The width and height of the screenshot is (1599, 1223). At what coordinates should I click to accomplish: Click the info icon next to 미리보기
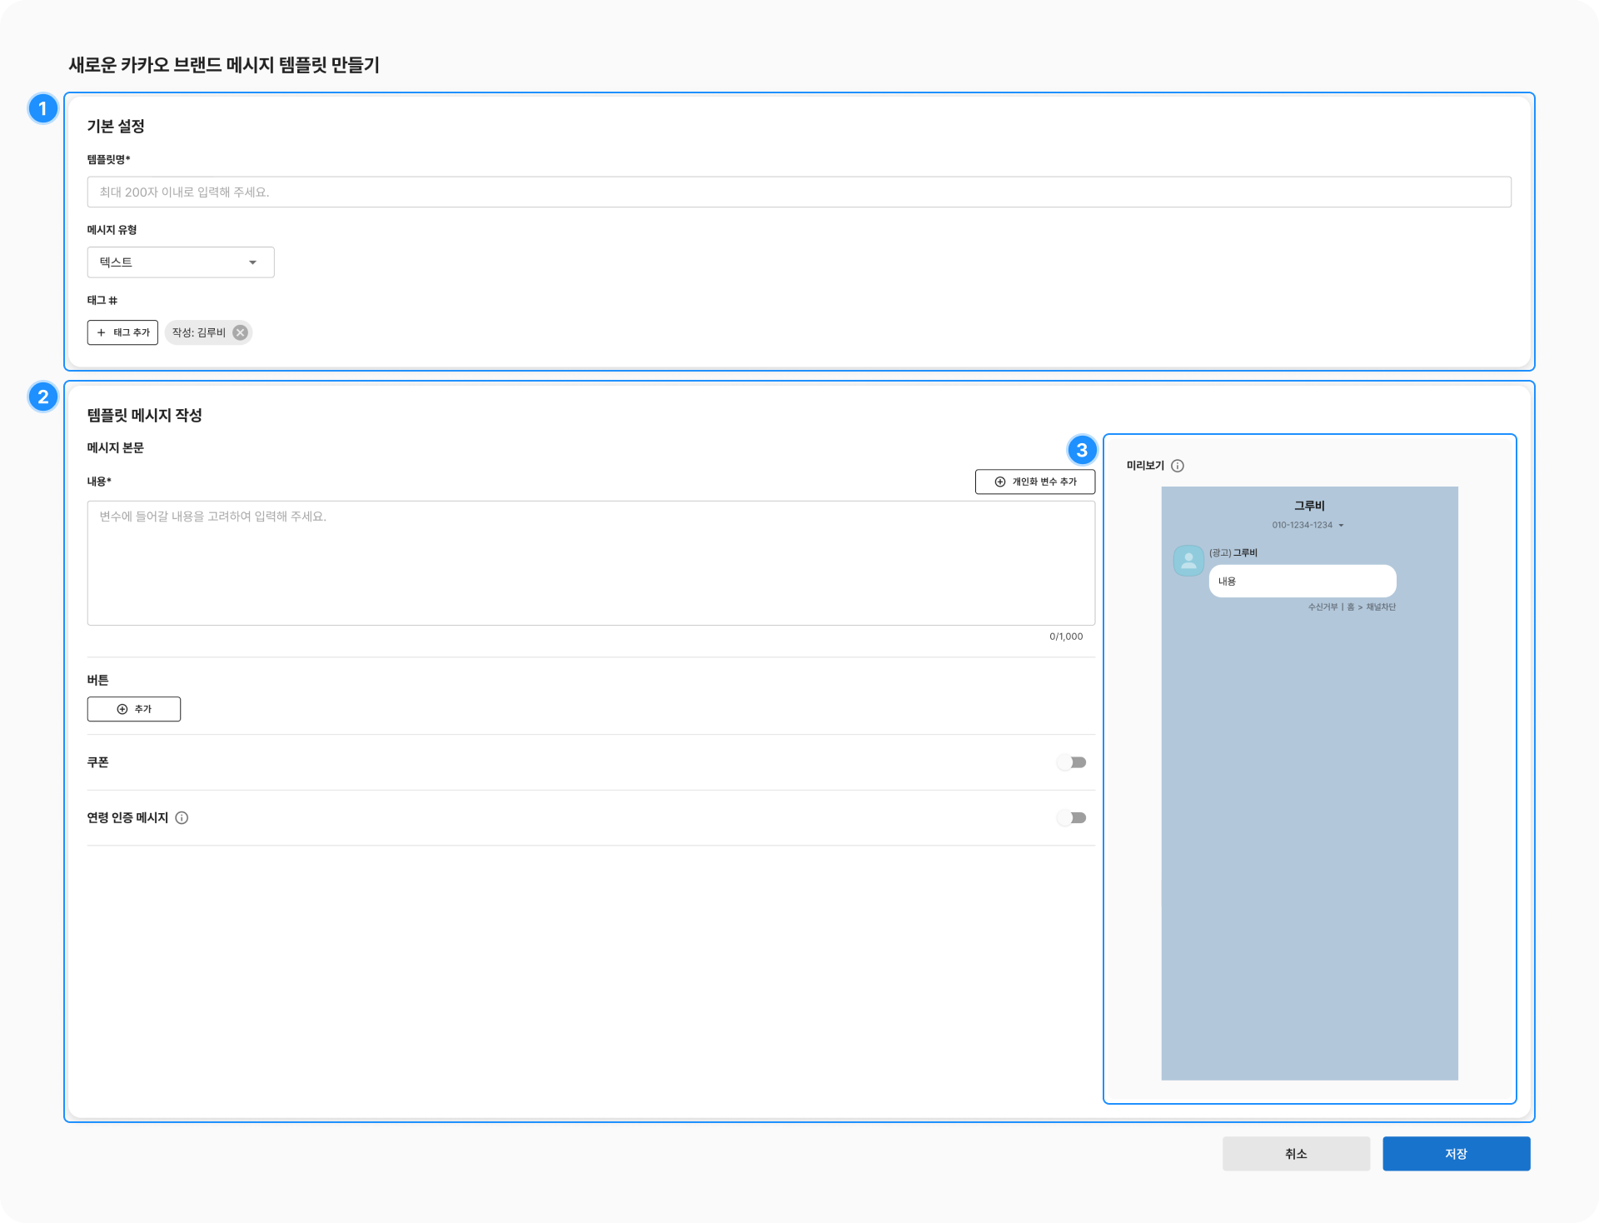coord(1178,466)
